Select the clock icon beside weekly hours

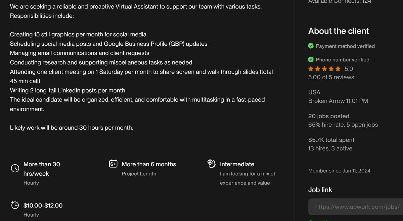click(15, 168)
